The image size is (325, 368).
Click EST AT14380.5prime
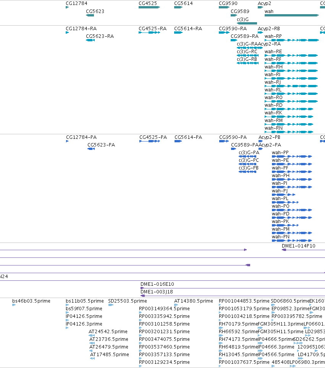click(194, 301)
